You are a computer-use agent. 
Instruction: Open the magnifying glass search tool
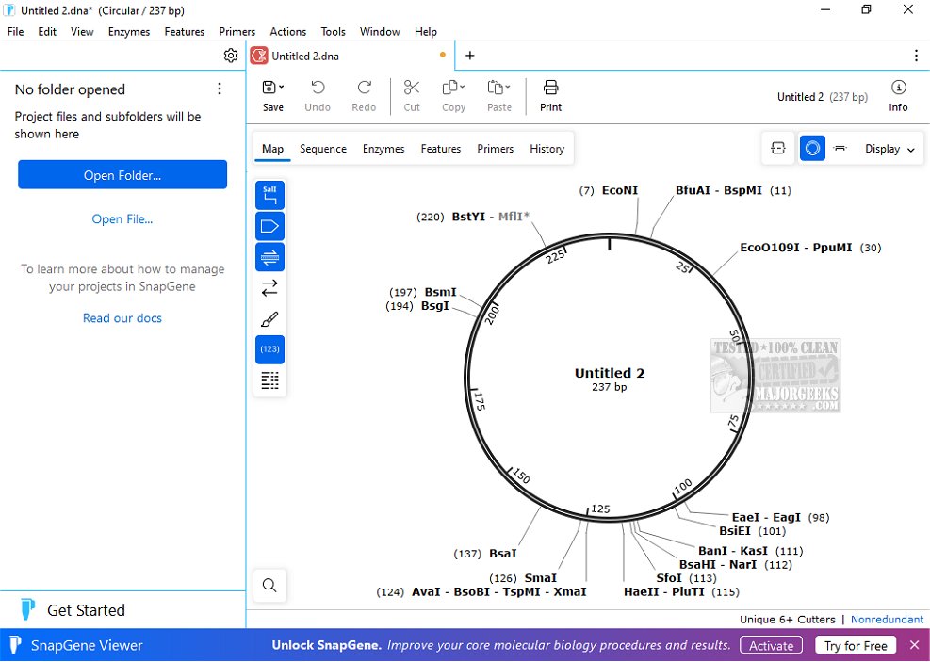(269, 586)
